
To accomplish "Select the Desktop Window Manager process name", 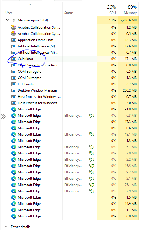I will [x=38, y=90].
